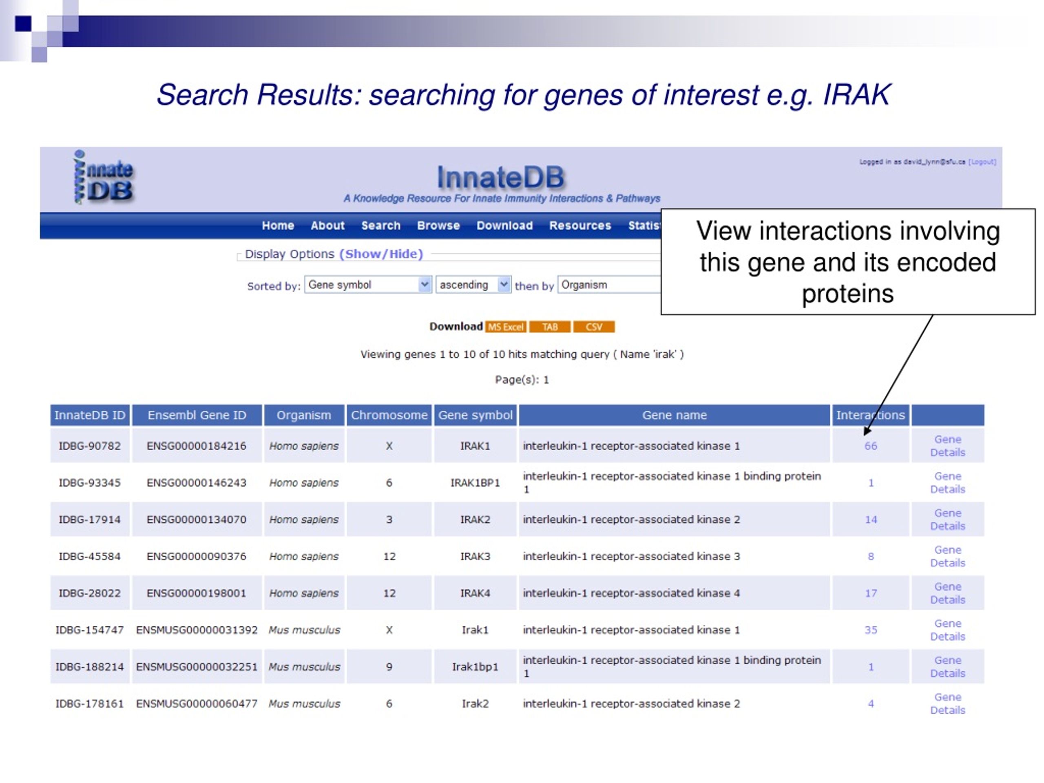Open interactions link for IRAK1BP1 human
The image size is (1044, 783).
(871, 483)
